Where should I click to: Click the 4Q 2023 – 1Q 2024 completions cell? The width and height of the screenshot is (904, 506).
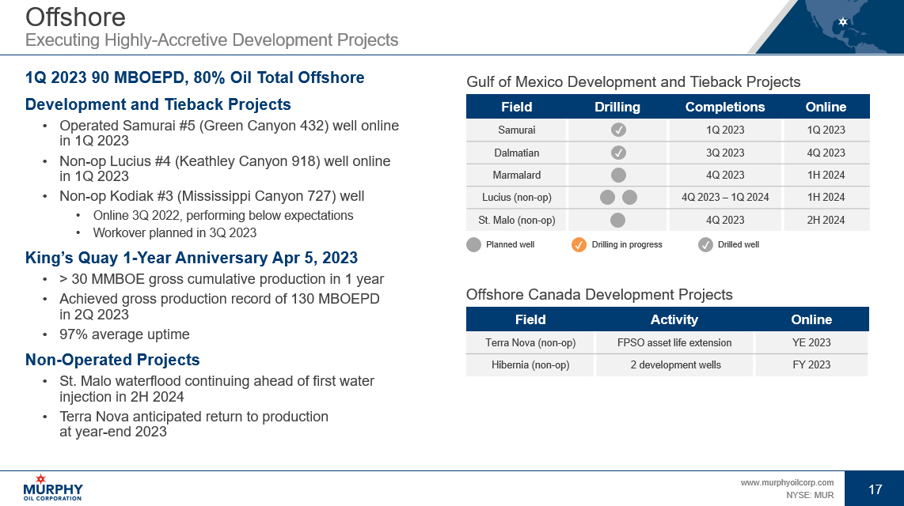pos(724,198)
